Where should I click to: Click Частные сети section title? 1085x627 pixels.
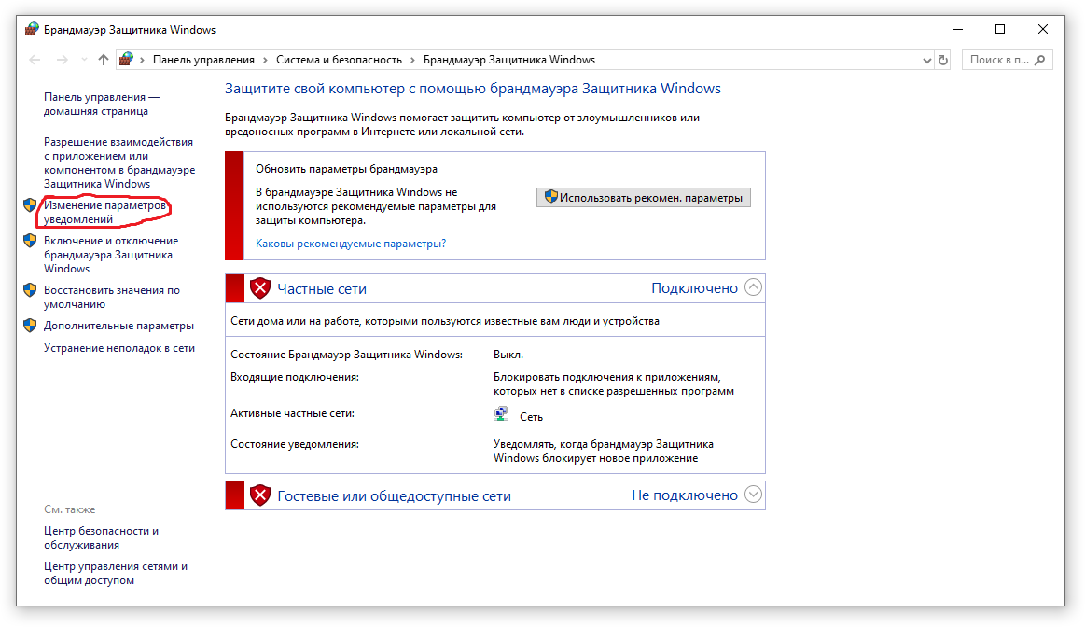click(322, 289)
